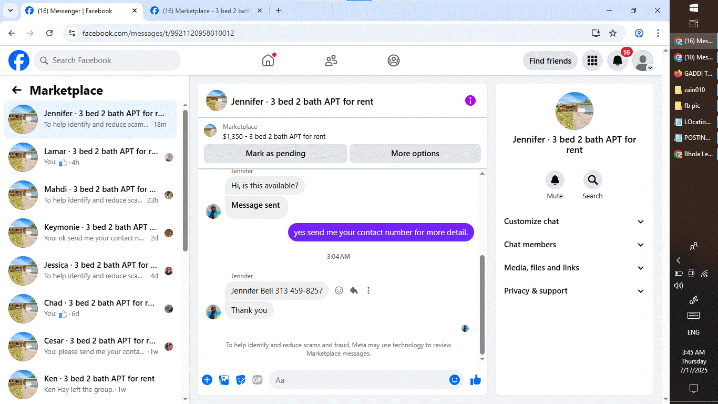Open Chrome three-dot menu
Screen dimensions: 718x404
click(658, 33)
